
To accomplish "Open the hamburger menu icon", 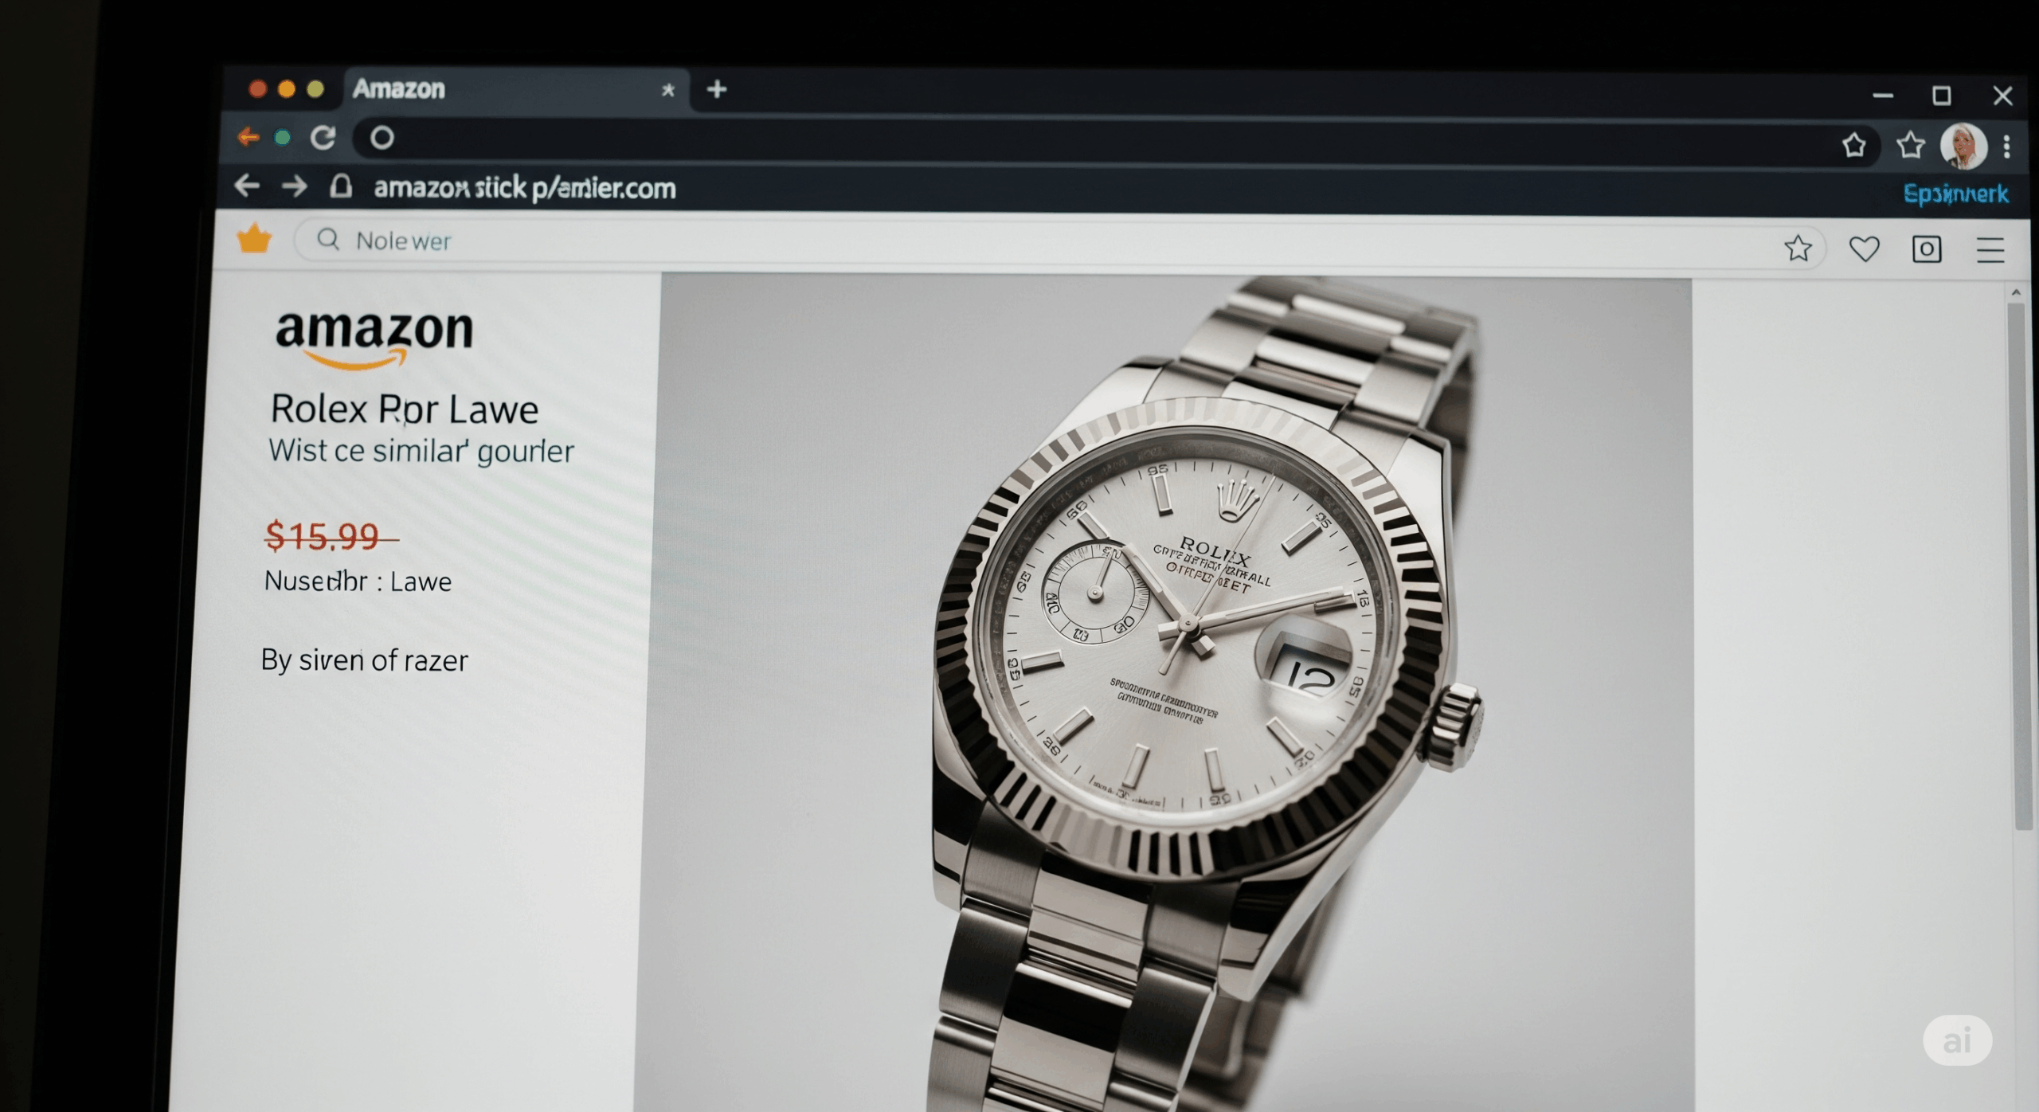I will pos(1990,250).
